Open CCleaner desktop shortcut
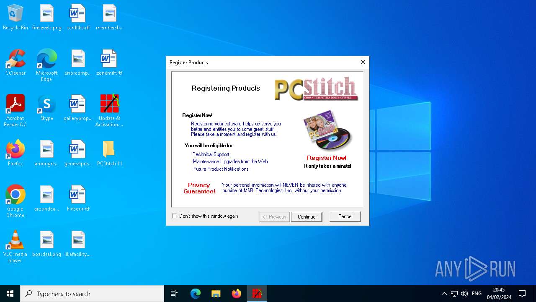Screen dimensions: 536x302 pos(15,62)
